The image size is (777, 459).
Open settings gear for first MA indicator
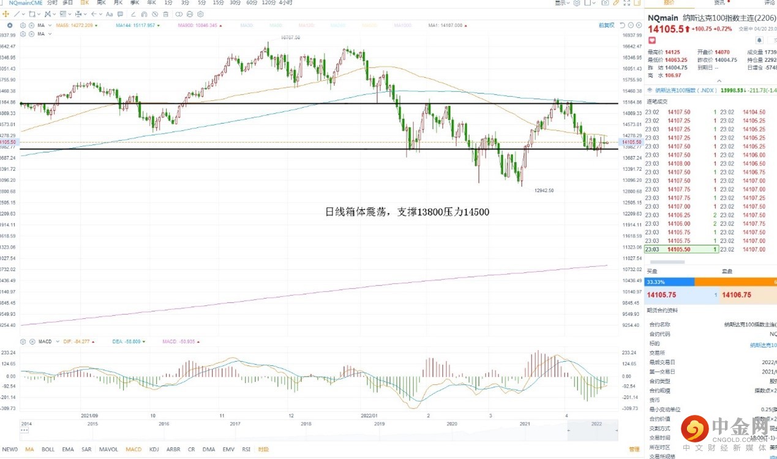(x=23, y=25)
